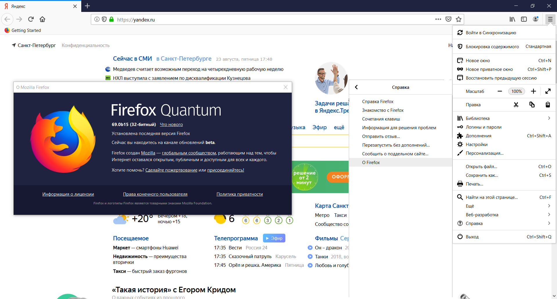
Task: Open Firefox account toolbar icon
Action: coord(536,19)
